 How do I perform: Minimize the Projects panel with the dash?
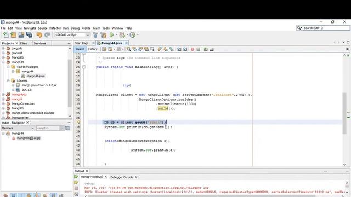coord(69,43)
